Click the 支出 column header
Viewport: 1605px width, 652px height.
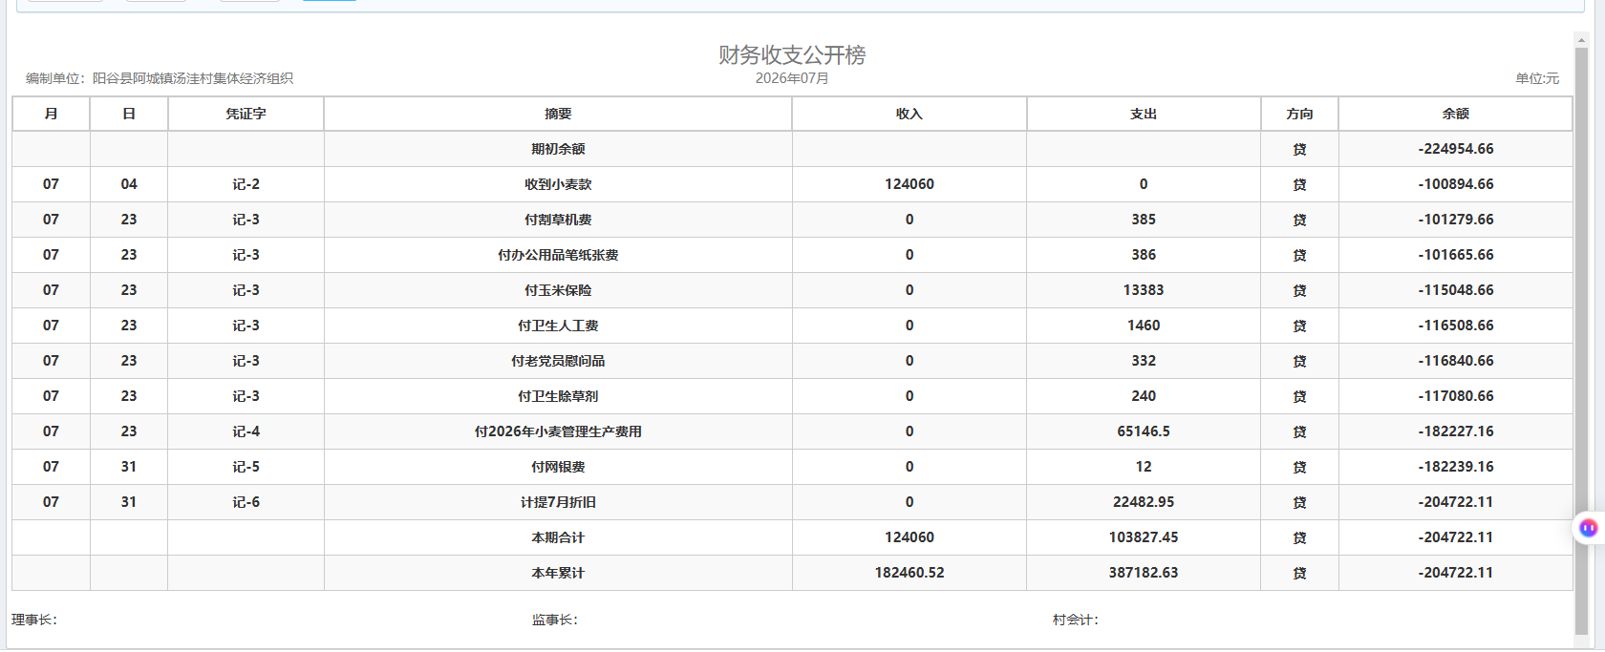click(1144, 114)
